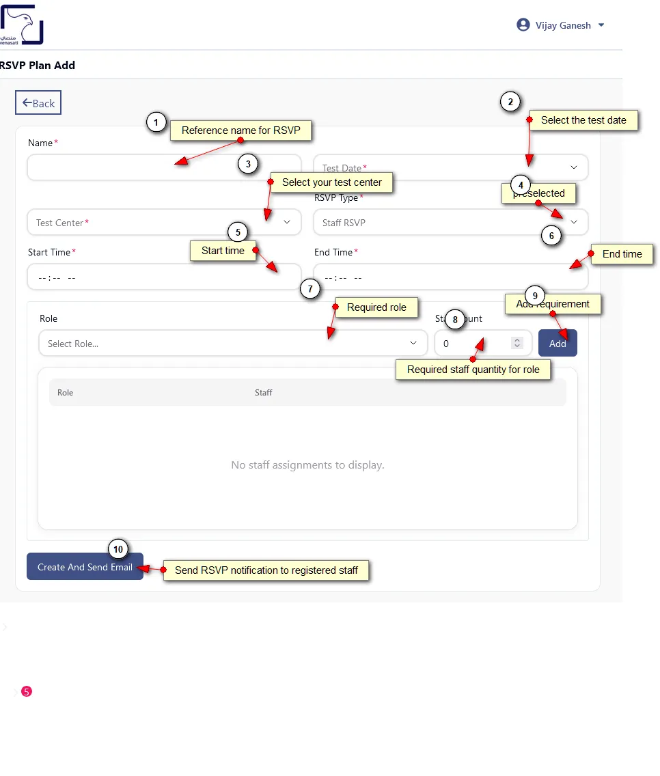Click the red notification badge showing 5

point(27,692)
